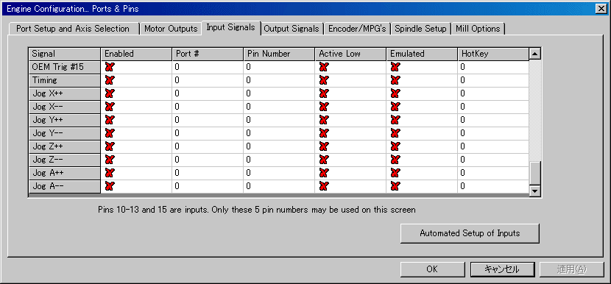The image size is (611, 284).
Task: Enable the Jog X++ signal
Action: click(110, 93)
